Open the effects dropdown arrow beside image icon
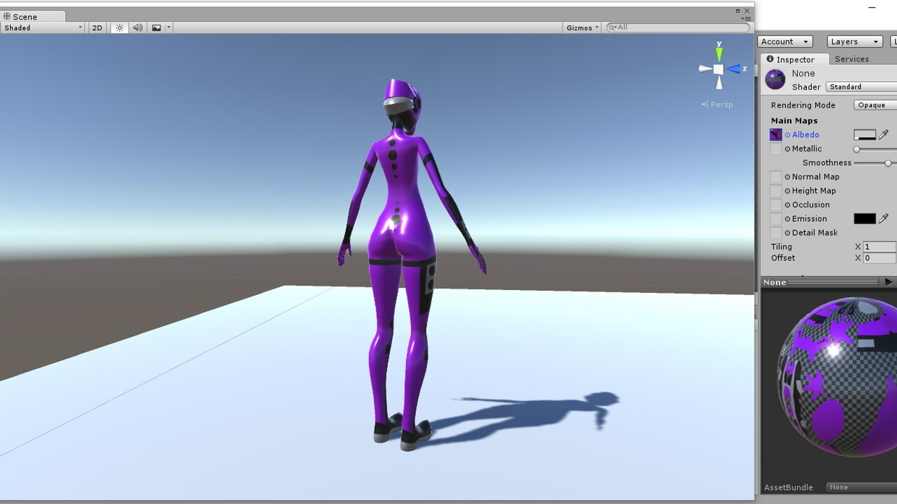Screen dimensions: 897x504 coord(169,28)
